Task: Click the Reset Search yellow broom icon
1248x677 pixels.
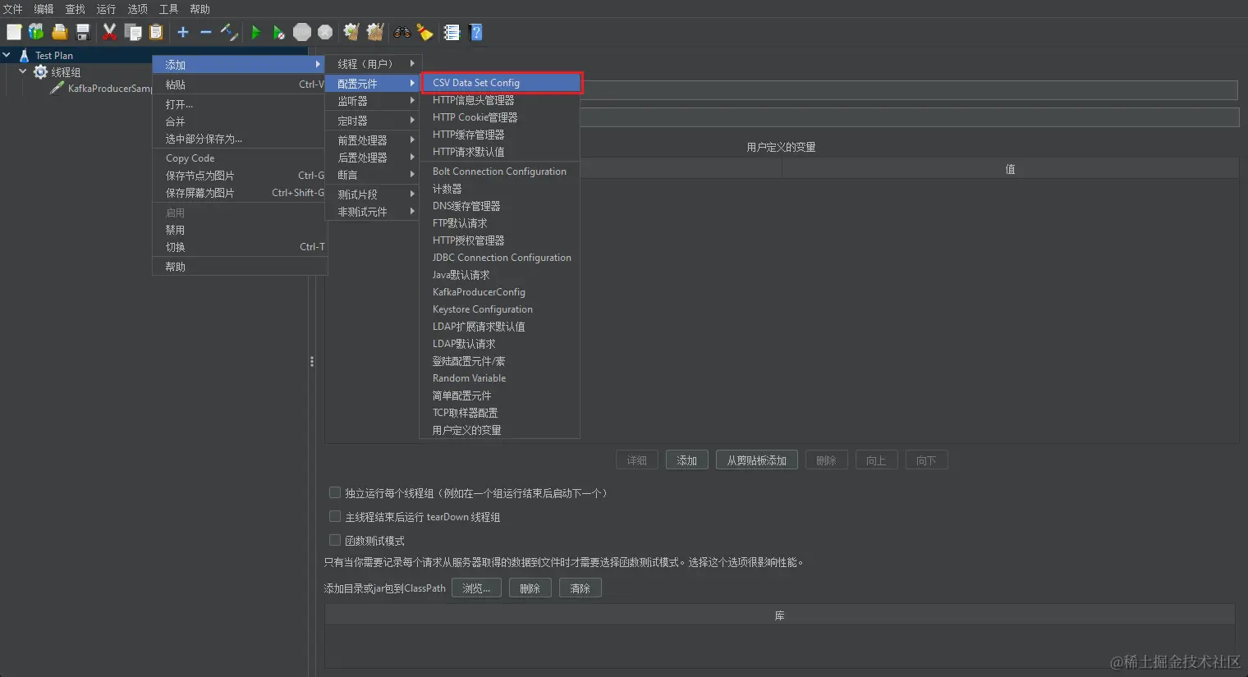Action: (x=424, y=32)
